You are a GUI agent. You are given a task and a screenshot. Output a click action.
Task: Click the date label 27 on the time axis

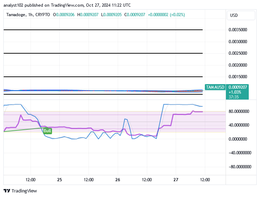pos(176,180)
